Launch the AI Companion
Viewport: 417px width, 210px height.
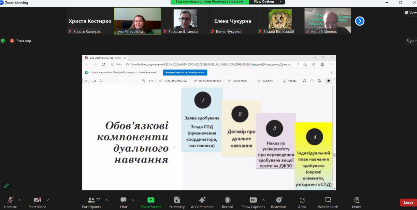pyautogui.click(x=202, y=202)
